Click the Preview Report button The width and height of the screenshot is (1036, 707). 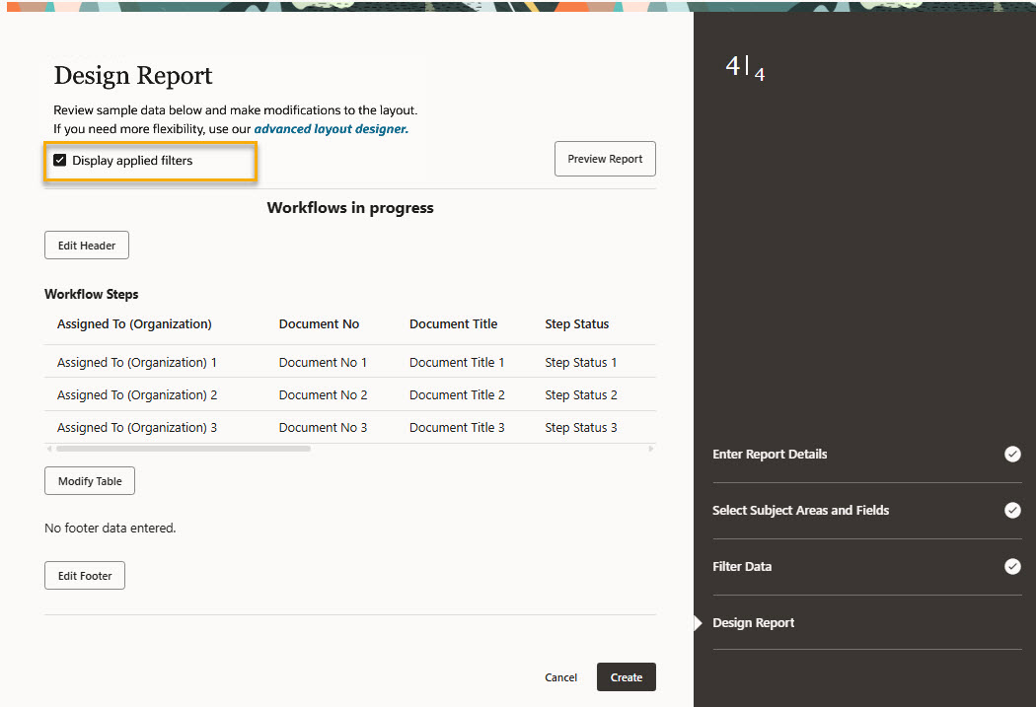[605, 159]
